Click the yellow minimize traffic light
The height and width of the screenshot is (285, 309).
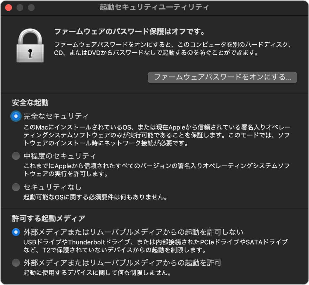[x=20, y=7]
